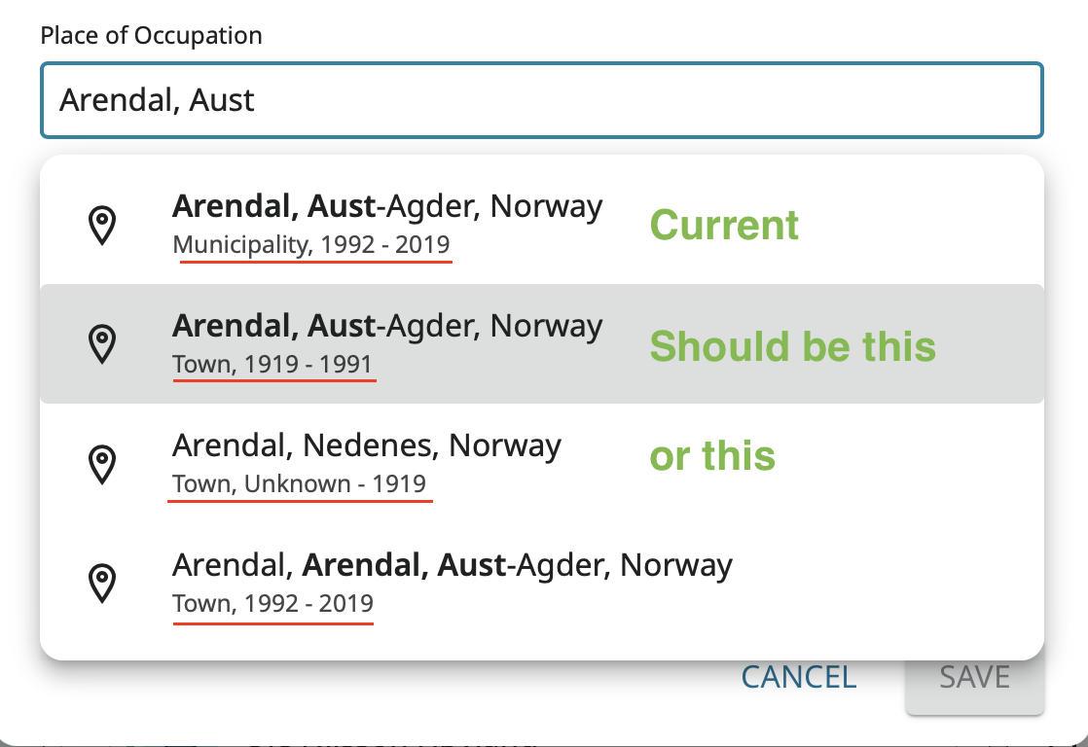The height and width of the screenshot is (747, 1088).
Task: Click the 'Town, 1919 - 1991' subtitle
Action: tap(272, 366)
